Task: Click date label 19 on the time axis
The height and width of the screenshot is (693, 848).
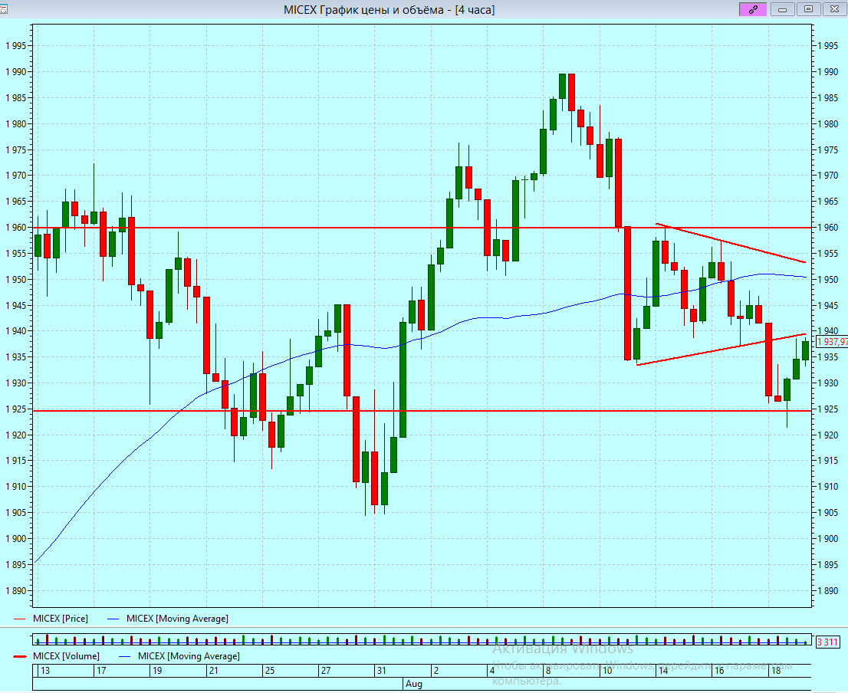Action: pos(157,671)
